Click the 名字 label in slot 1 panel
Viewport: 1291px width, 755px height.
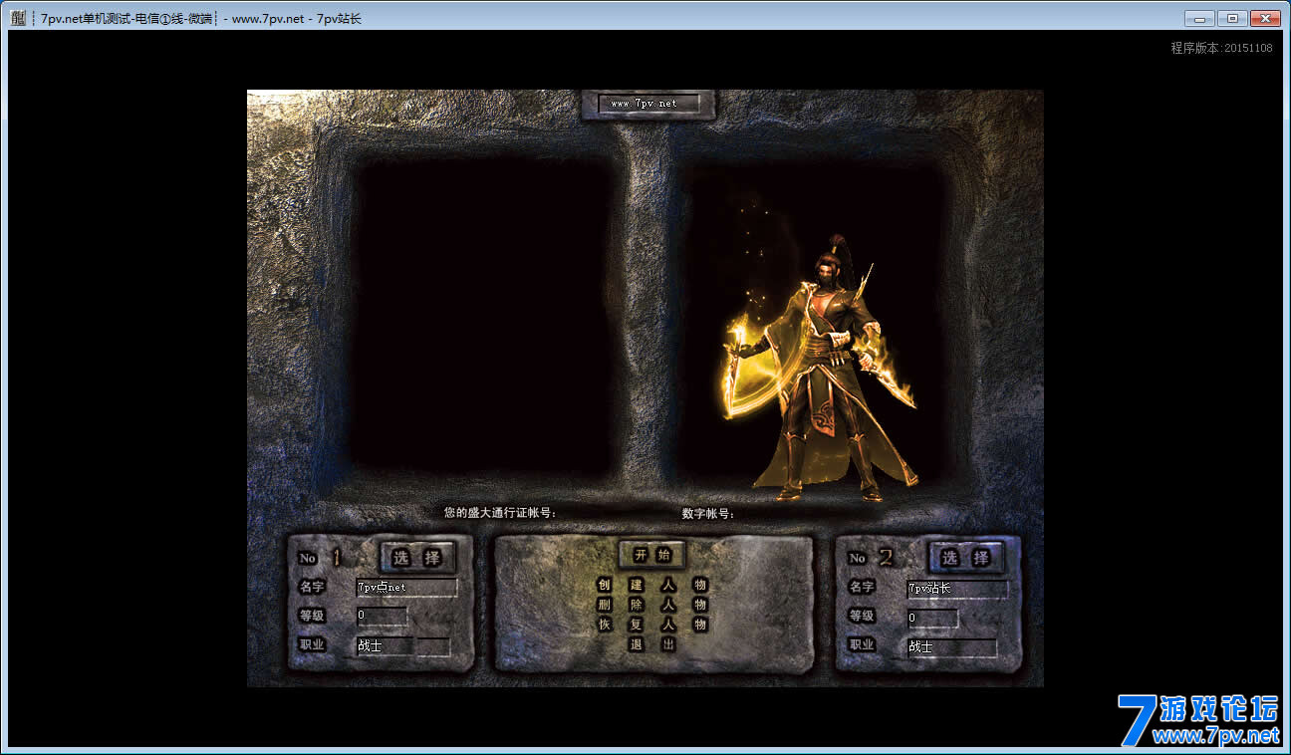point(312,588)
